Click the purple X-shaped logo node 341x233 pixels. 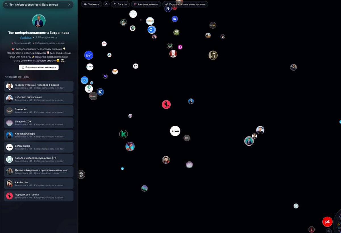click(x=105, y=76)
